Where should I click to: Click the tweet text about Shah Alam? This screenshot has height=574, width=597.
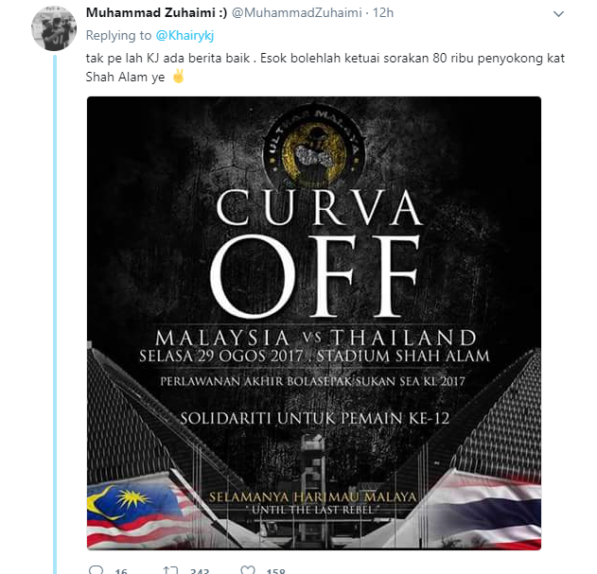325,67
